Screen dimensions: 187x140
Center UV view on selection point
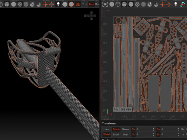pyautogui.click(x=162, y=4)
